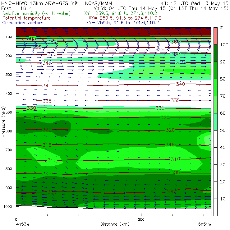Click the red 'Potential temperature' legend label
Image resolution: width=230 pixels, height=230 pixels.
tap(26, 18)
